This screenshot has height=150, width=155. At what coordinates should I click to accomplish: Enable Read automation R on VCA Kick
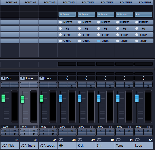pyautogui.click(x=5, y=130)
